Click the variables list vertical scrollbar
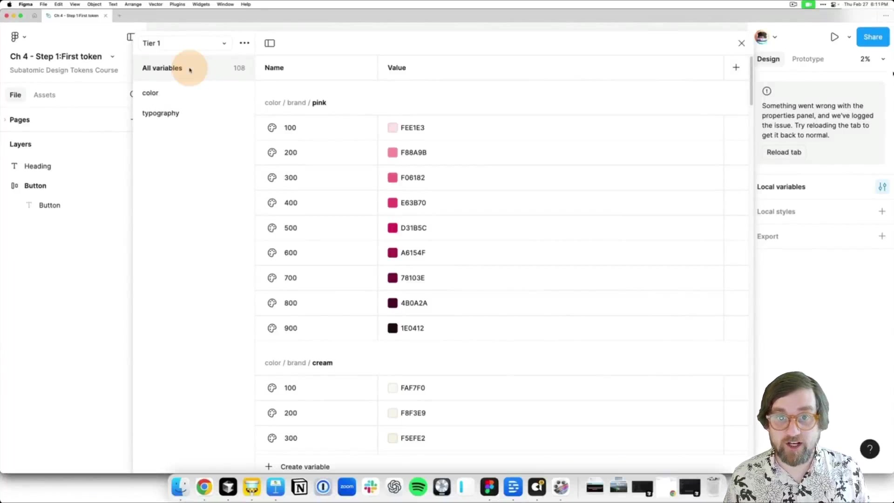Viewport: 894px width, 503px height. pos(751,82)
